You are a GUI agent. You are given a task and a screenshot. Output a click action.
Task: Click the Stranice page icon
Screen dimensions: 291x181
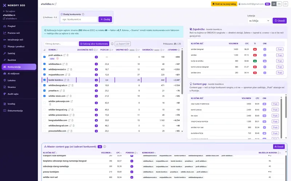pos(5,87)
